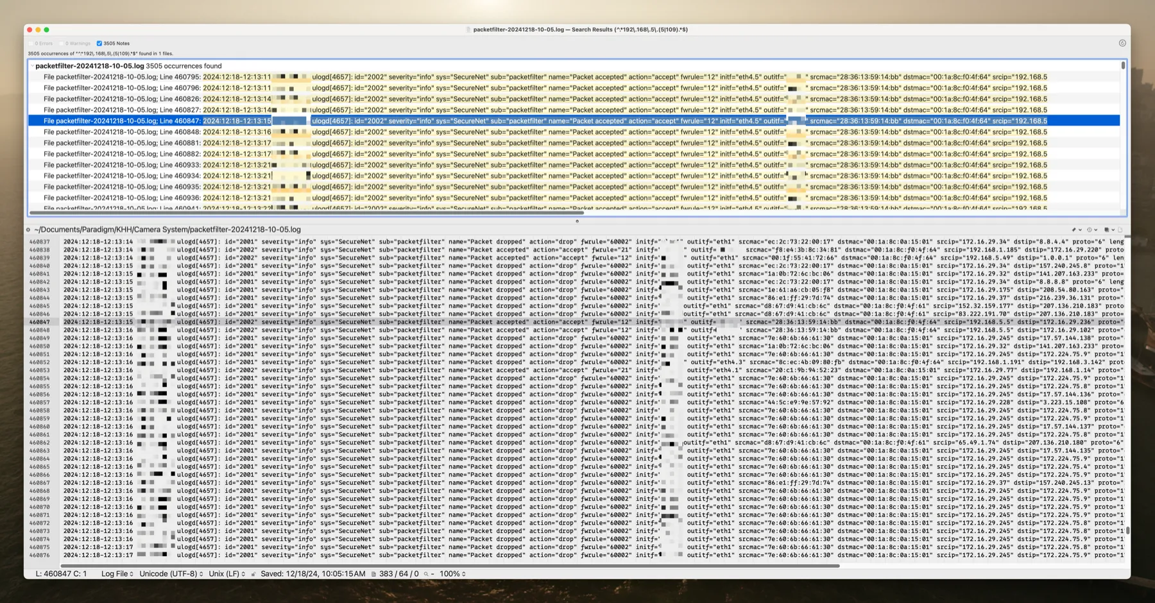Uncheck the 3505 Notes checkbox
Viewport: 1155px width, 603px height.
click(99, 43)
